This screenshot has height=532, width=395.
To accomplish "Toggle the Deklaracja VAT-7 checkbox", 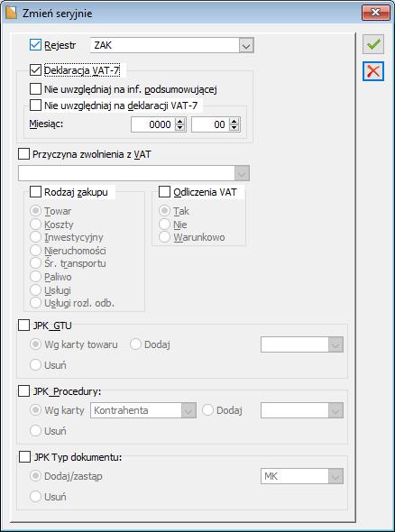I will tap(35, 70).
